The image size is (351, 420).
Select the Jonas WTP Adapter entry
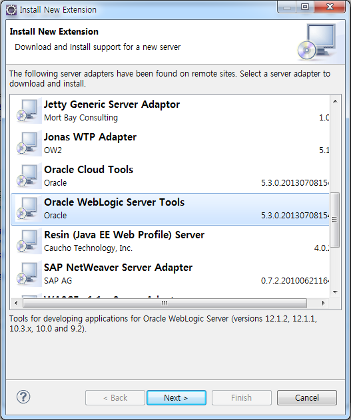(170, 143)
